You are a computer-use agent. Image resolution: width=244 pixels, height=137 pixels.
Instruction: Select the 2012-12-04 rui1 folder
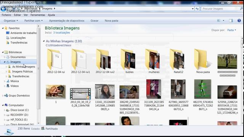(80, 61)
